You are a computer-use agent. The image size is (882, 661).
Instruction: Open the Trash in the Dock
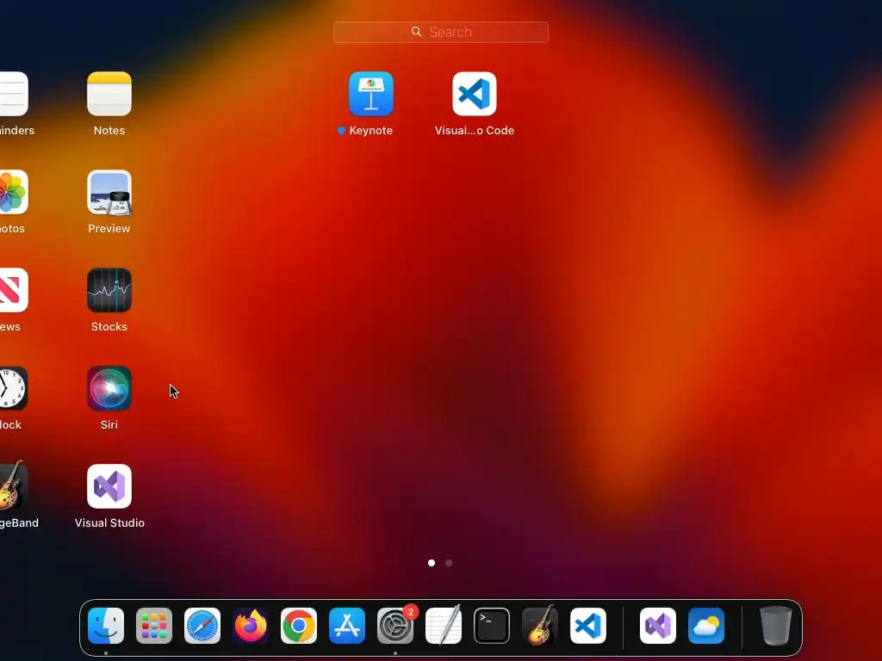(x=776, y=626)
